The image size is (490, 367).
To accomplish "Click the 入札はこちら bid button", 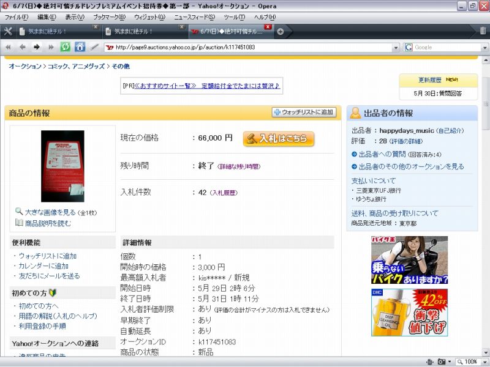I will (x=279, y=139).
